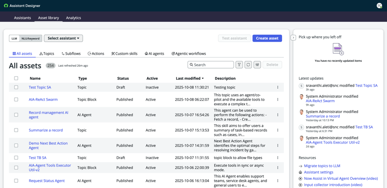The image size is (387, 188).
Task: Open row actions for Request Status Agent
Action: (278, 181)
